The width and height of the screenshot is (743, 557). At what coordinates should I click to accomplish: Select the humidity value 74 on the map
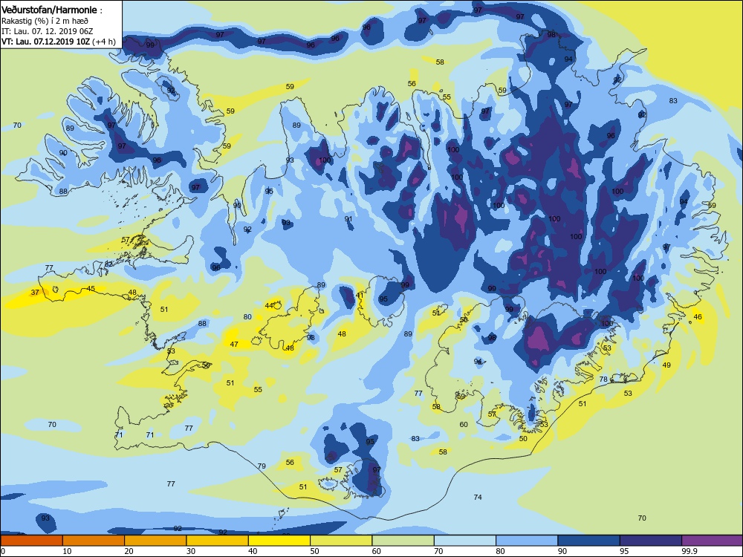pos(478,497)
